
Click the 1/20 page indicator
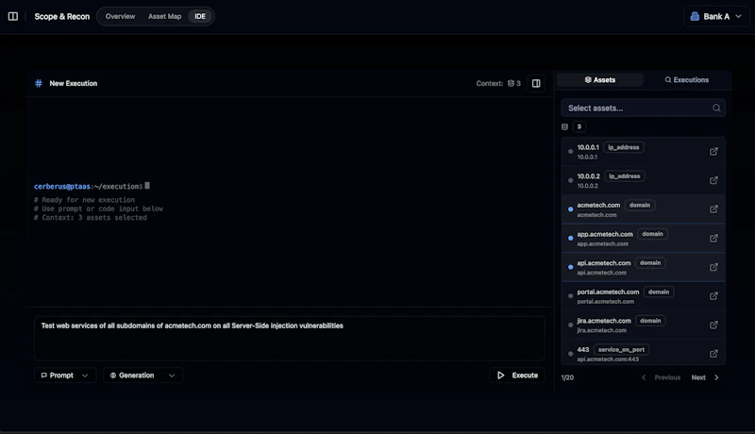(x=567, y=377)
